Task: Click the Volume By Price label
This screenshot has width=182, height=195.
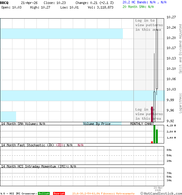Action: [x=97, y=124]
